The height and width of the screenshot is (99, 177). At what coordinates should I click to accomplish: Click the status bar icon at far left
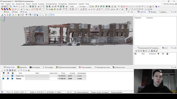[2, 92]
